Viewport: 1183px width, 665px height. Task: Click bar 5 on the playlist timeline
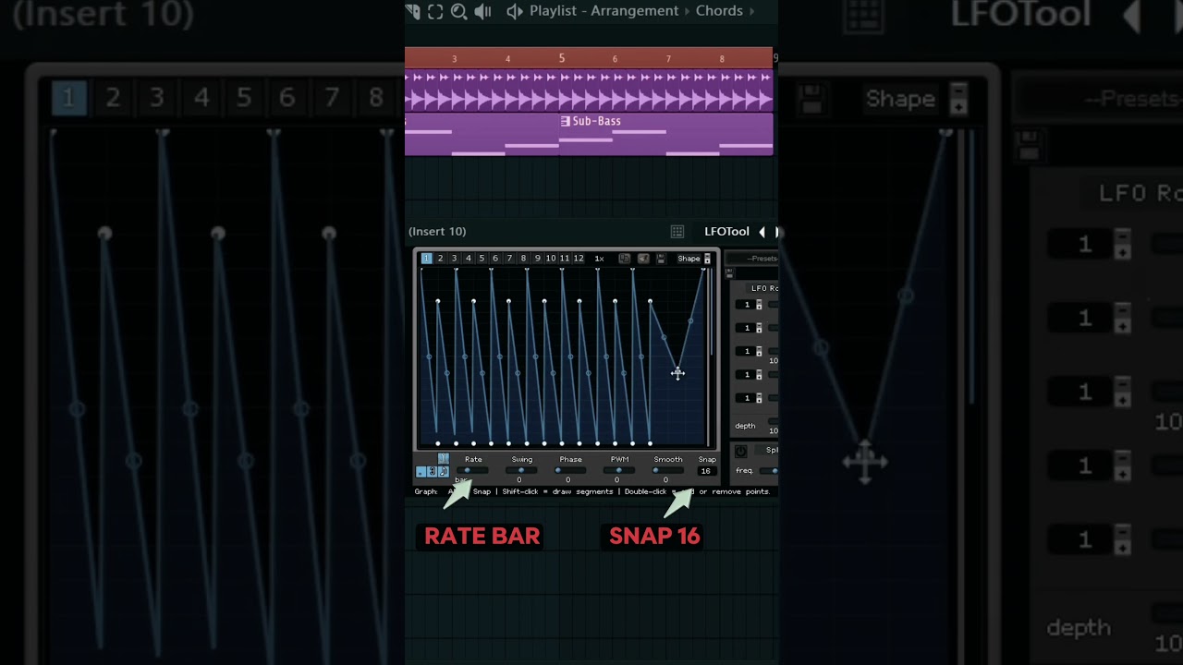tap(561, 58)
